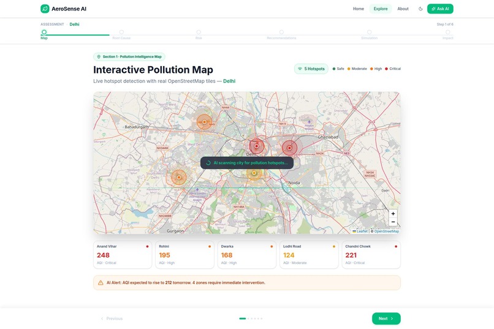Open the About page

coord(403,9)
